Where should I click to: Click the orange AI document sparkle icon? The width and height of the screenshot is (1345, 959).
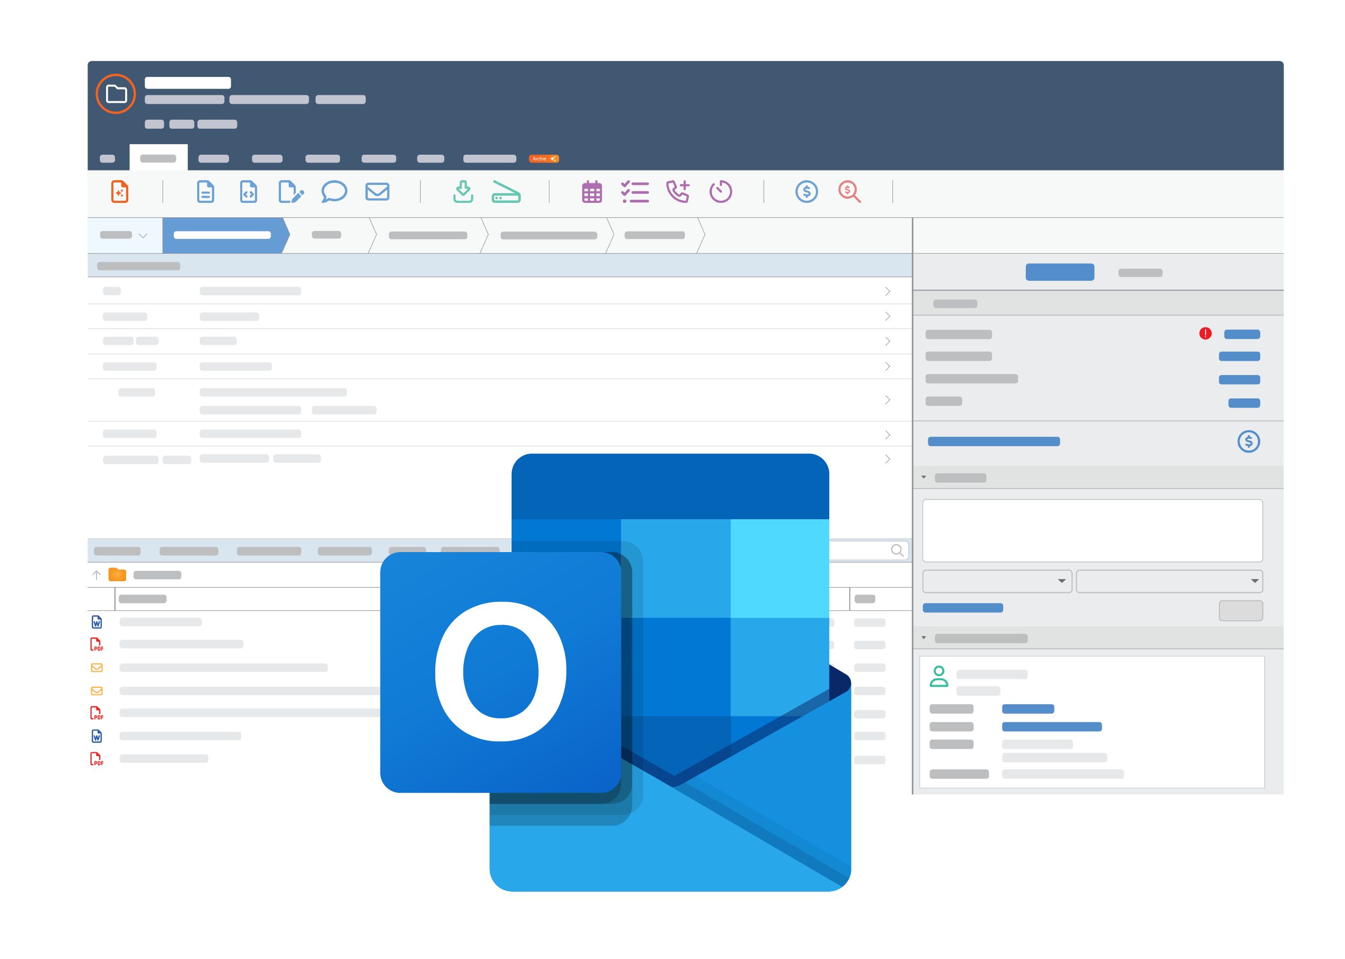tap(119, 192)
